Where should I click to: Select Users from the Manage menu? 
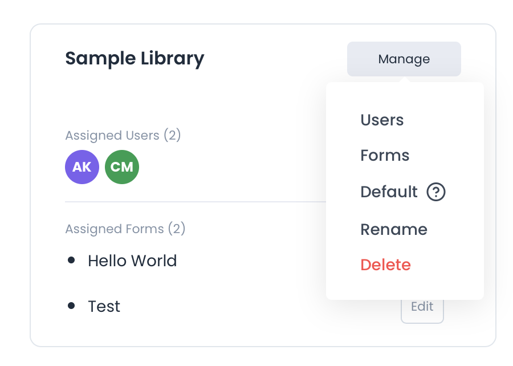(x=382, y=120)
